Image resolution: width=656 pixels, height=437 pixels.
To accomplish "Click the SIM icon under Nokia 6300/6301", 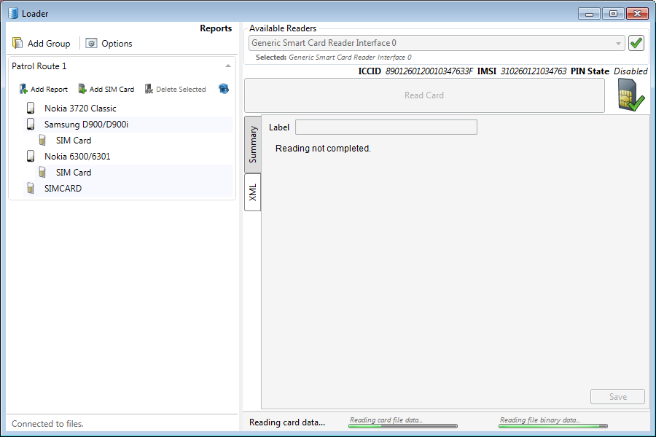I will pyautogui.click(x=42, y=172).
